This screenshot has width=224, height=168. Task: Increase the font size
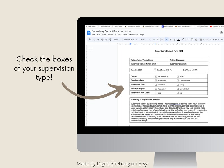162,39
